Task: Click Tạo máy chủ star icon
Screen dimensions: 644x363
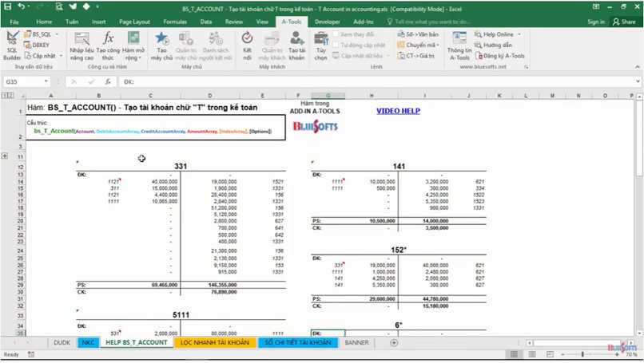Action: click(162, 38)
